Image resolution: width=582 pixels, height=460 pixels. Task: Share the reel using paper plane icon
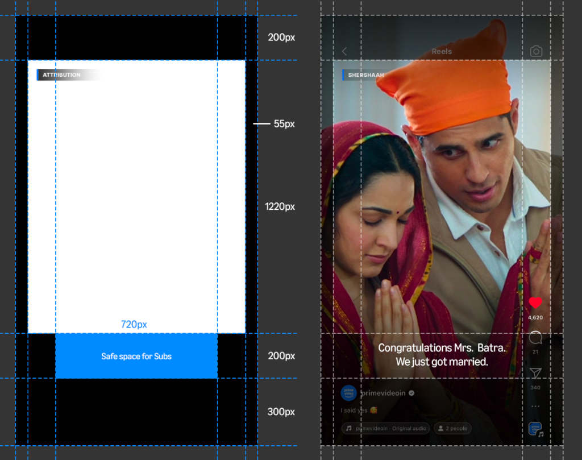coord(535,373)
